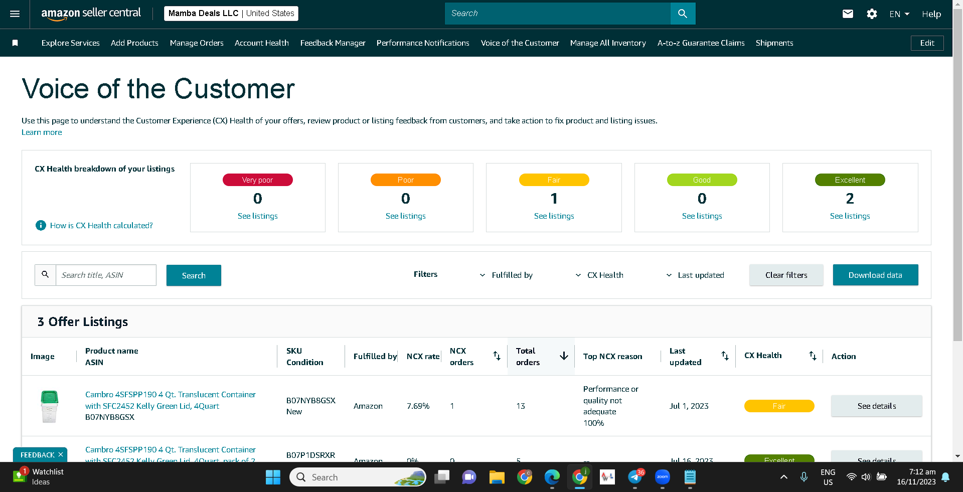See listings under Poor
The height and width of the screenshot is (492, 963).
point(406,216)
